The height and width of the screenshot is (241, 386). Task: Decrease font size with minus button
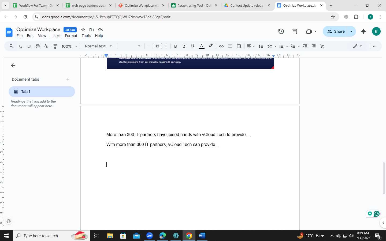(x=149, y=46)
